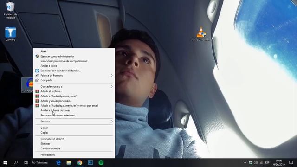
Task: Open Spotify from the taskbar
Action: coord(101,163)
